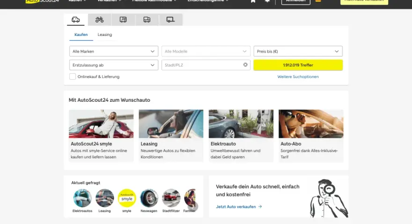Click the AutoScout24 smyle card title

[91, 144]
